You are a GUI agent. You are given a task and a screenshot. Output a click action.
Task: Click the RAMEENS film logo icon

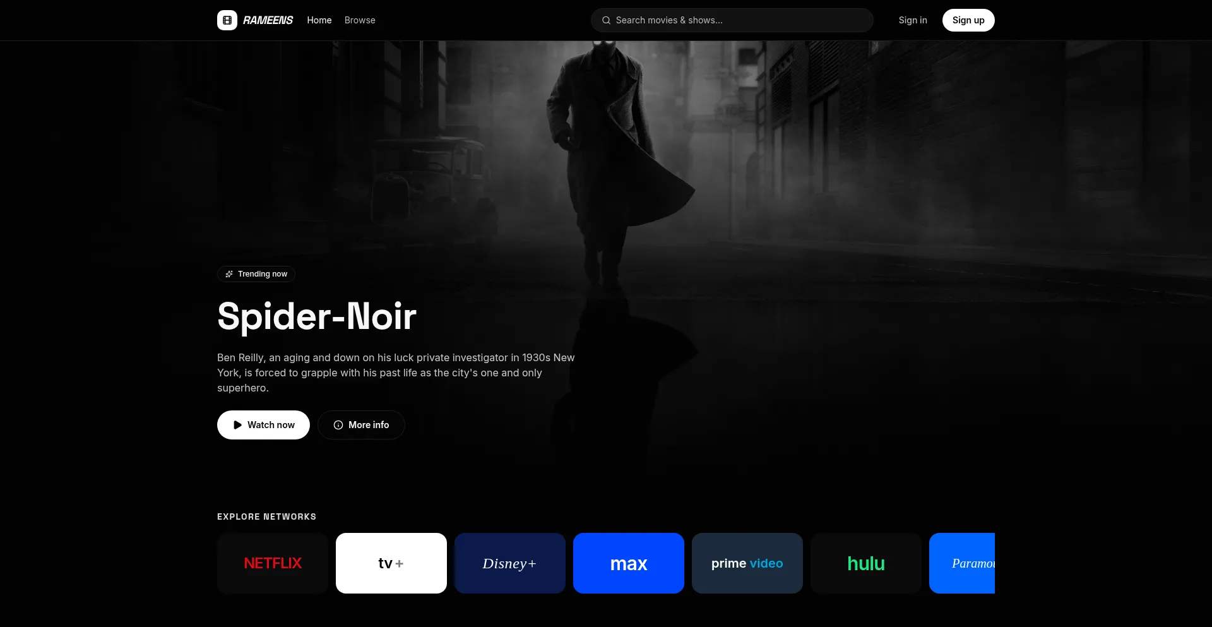[x=227, y=20]
